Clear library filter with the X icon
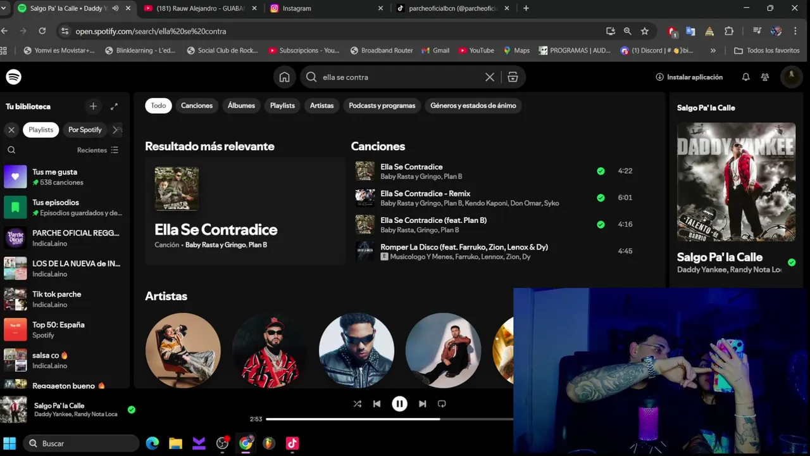 tap(11, 130)
